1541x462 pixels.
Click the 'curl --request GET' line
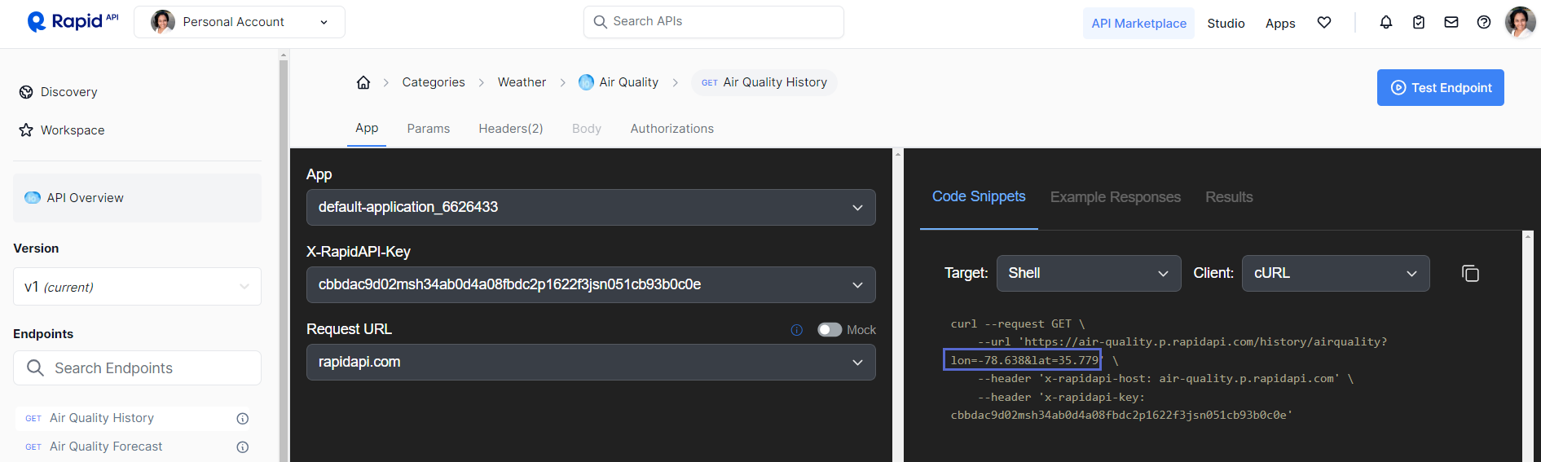(x=1017, y=323)
